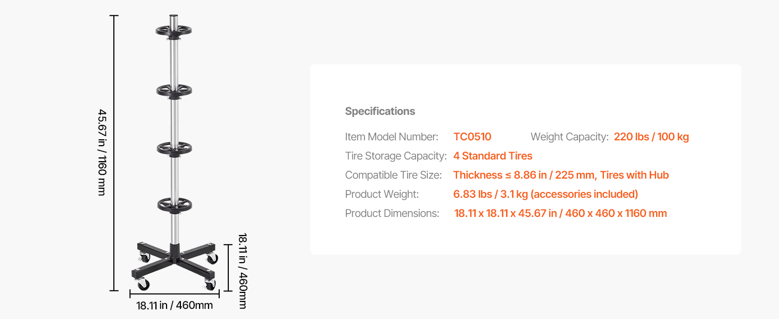The height and width of the screenshot is (319, 779).
Task: Click the 45.67 in height dimension label
Action: 102,152
